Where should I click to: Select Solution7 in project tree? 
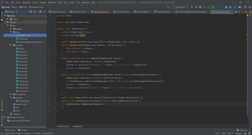(x=23, y=71)
